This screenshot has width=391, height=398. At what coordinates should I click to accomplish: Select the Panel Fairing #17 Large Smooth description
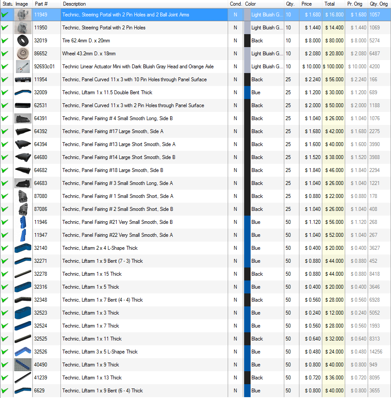pyautogui.click(x=113, y=131)
